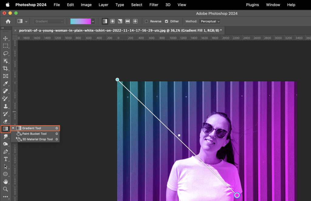Open the Method dropdown showing Perceptual
This screenshot has height=201, width=311.
click(x=210, y=21)
